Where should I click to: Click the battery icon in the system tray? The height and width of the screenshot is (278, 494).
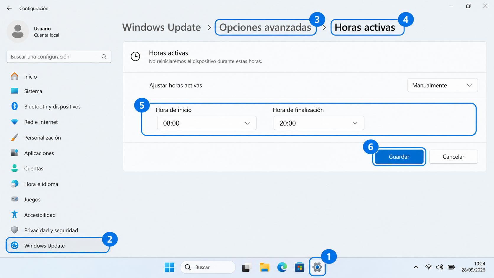[x=451, y=267]
